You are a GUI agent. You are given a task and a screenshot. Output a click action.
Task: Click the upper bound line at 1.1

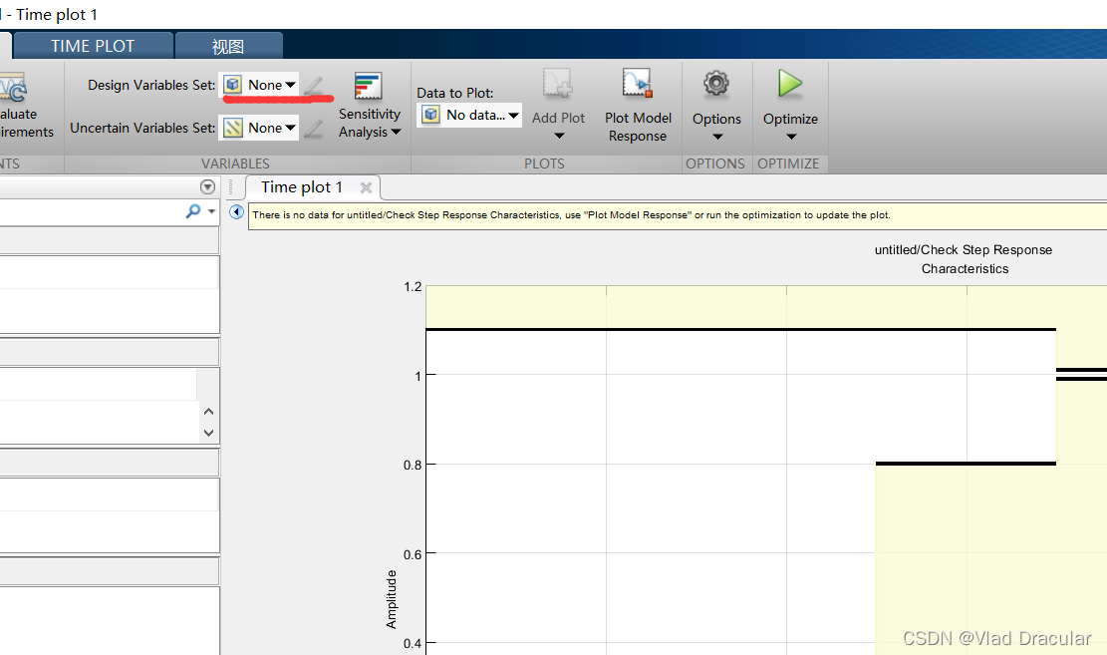click(x=740, y=329)
